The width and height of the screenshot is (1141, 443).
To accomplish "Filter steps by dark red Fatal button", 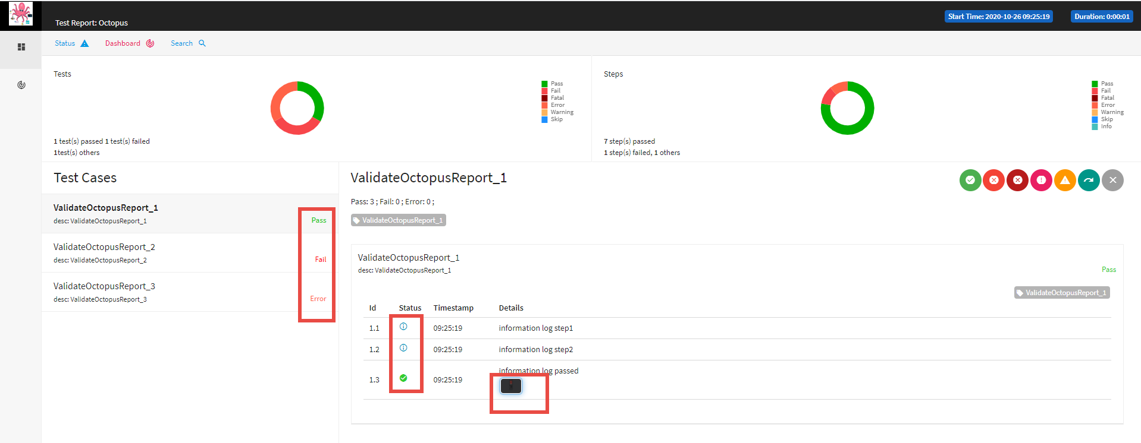I will 1018,180.
